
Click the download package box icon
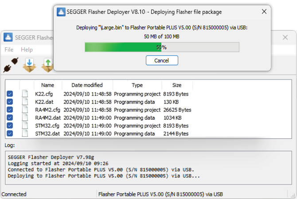[29, 65]
